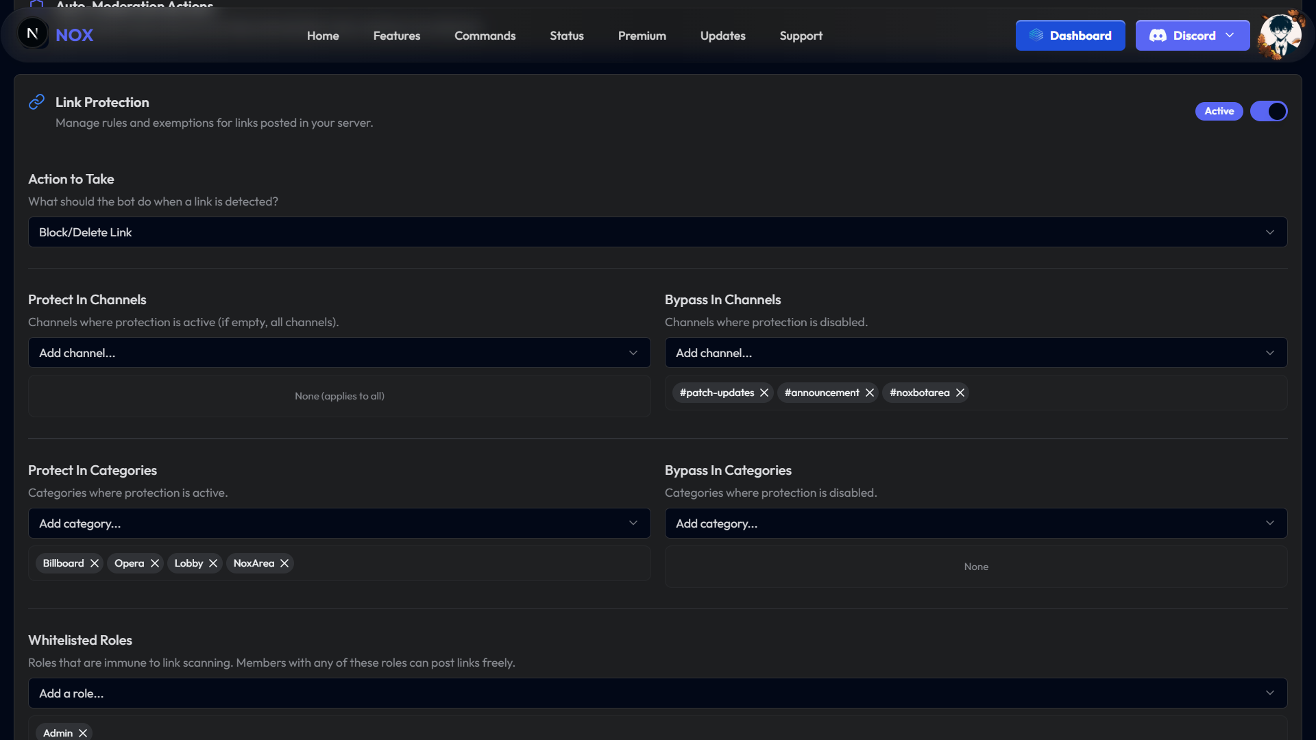Click the NOX brand name link
This screenshot has height=740, width=1316.
[74, 36]
